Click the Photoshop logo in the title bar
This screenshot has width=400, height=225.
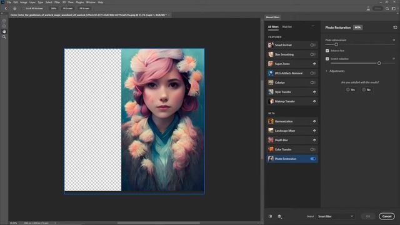pos(2,2)
